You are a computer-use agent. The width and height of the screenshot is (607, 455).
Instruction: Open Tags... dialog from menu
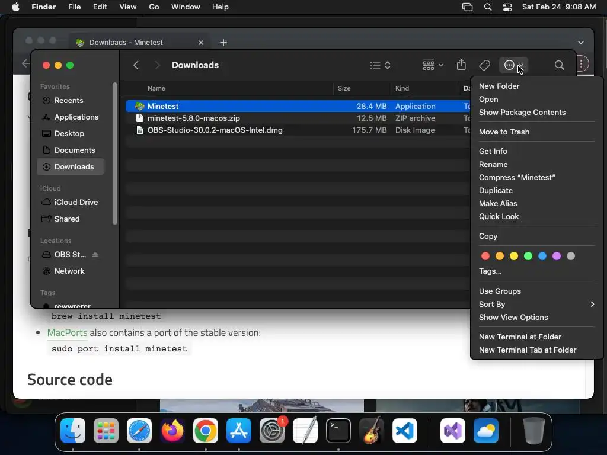[x=536, y=271]
